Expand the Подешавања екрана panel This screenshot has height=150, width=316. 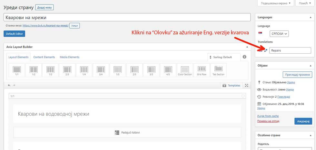coord(276,3)
